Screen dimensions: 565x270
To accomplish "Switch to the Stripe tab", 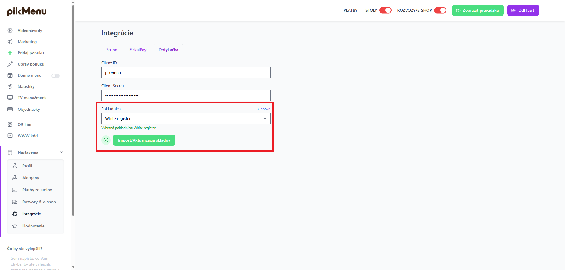I will 112,50.
